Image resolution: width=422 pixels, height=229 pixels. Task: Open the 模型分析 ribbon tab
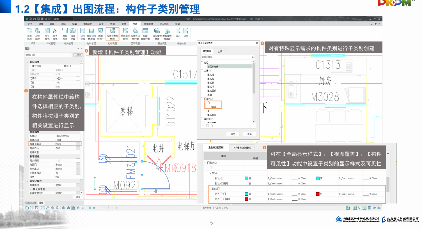click(x=88, y=24)
